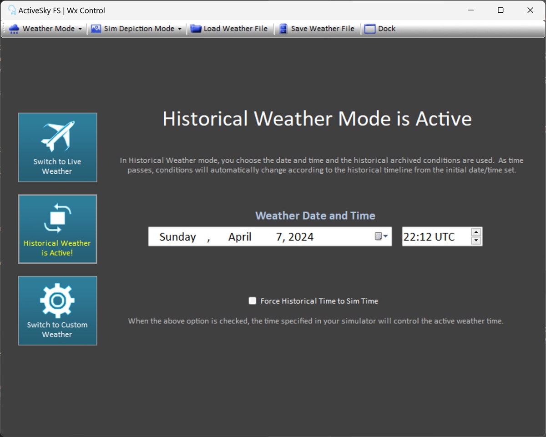Increase the time using the up spinner arrow

476,232
